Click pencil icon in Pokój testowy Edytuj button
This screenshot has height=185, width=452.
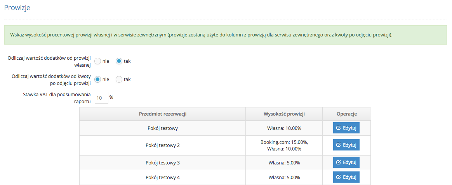(x=339, y=128)
